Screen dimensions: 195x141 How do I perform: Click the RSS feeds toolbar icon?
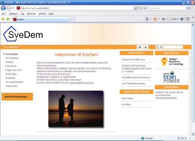click(x=155, y=19)
